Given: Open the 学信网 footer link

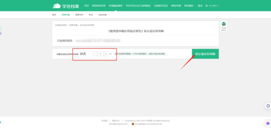Looking at the screenshot, I should 105,121.
